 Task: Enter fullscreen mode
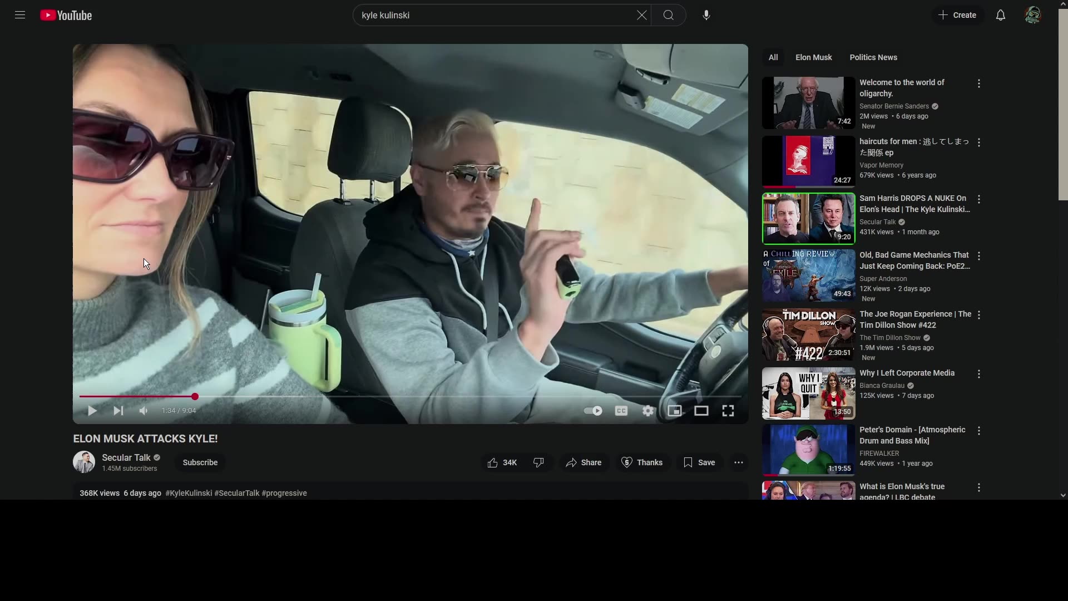(728, 411)
